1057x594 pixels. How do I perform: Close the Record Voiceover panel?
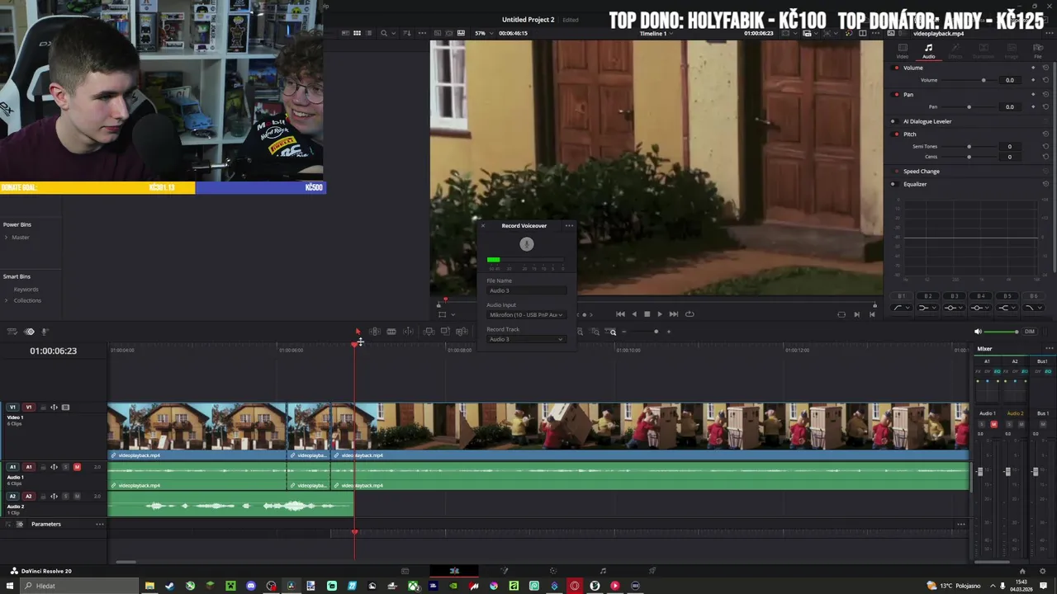click(483, 225)
